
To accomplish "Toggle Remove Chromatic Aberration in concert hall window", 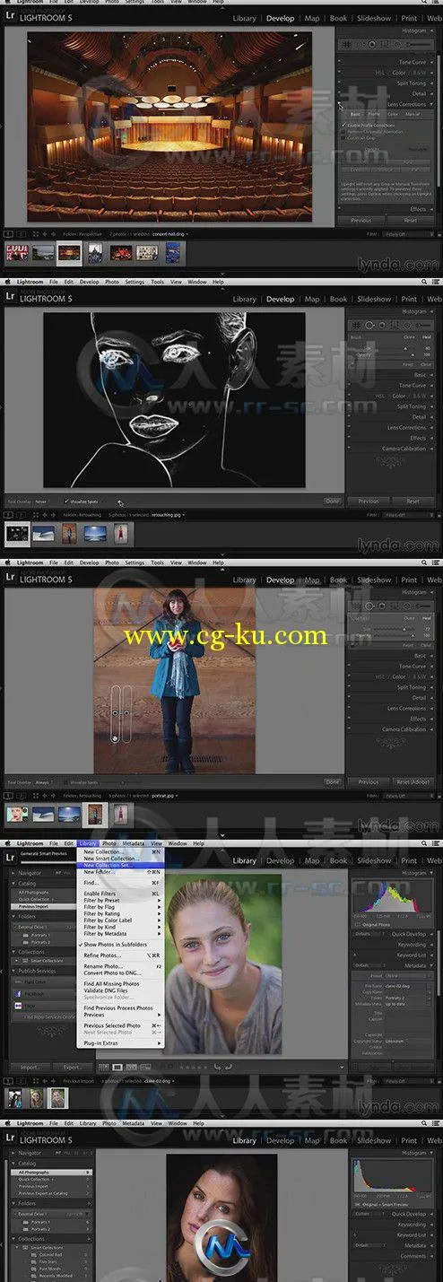I will tap(342, 132).
